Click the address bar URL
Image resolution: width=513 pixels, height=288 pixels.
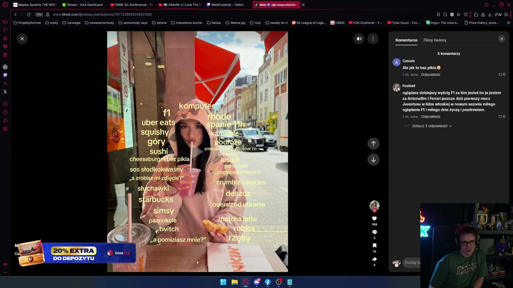tap(102, 14)
